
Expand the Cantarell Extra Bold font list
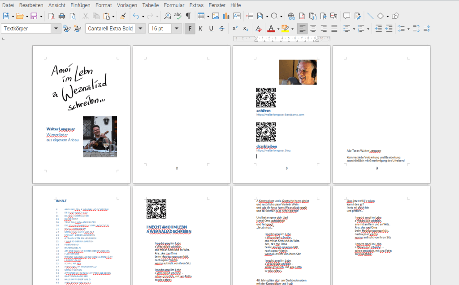[x=141, y=29]
